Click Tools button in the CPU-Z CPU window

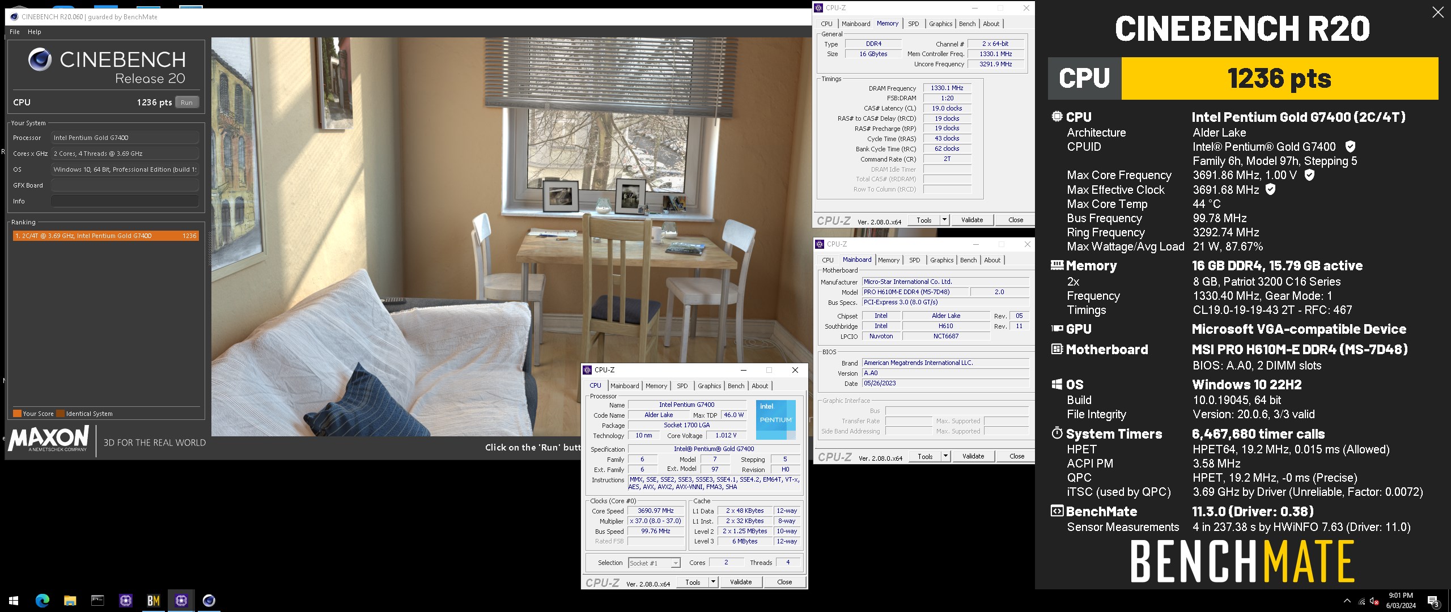point(693,582)
